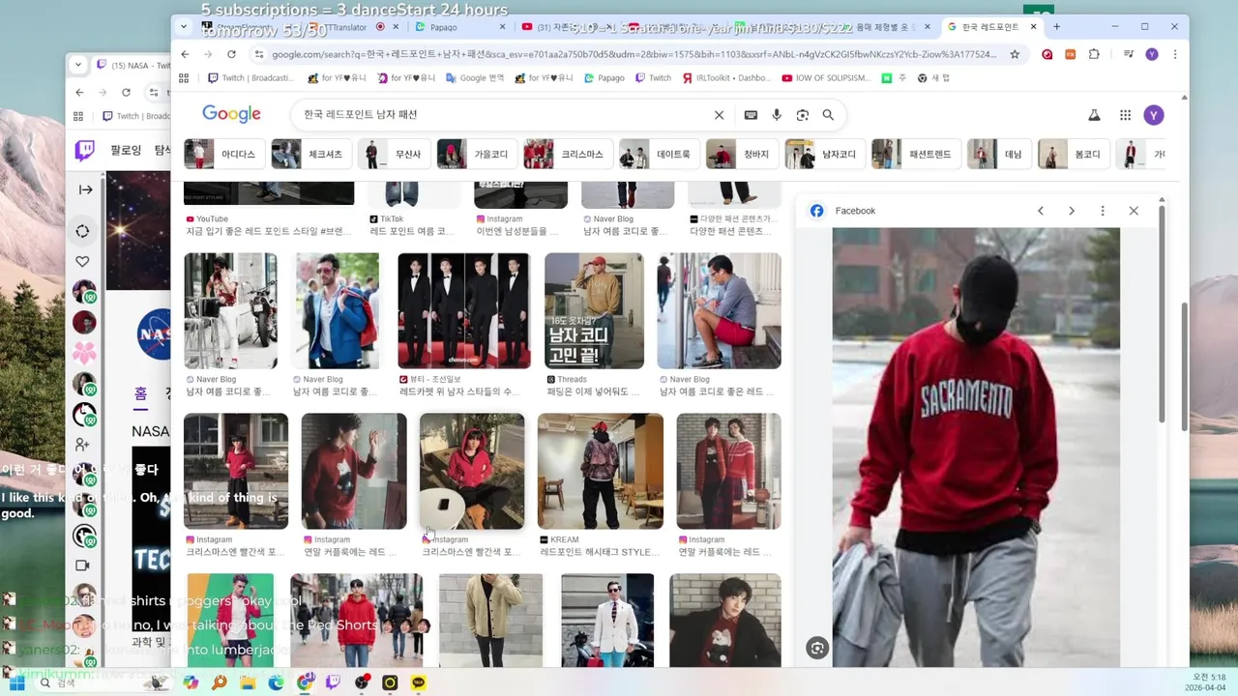The height and width of the screenshot is (696, 1238).
Task: Filter results by 가을코디 chip
Action: 477,154
